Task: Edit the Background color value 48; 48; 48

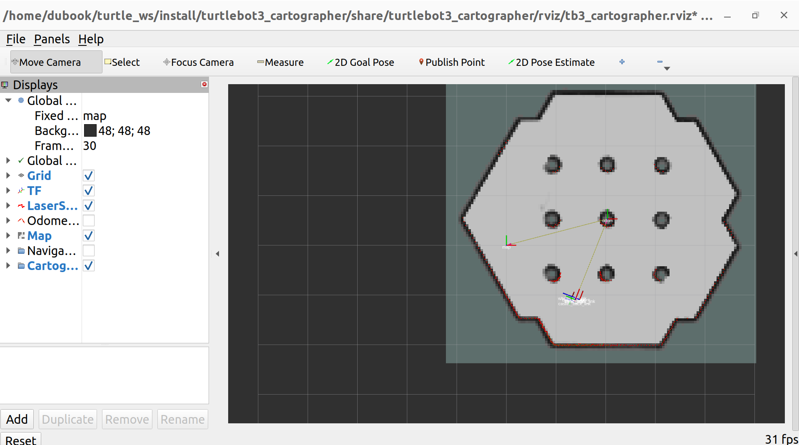Action: (124, 130)
